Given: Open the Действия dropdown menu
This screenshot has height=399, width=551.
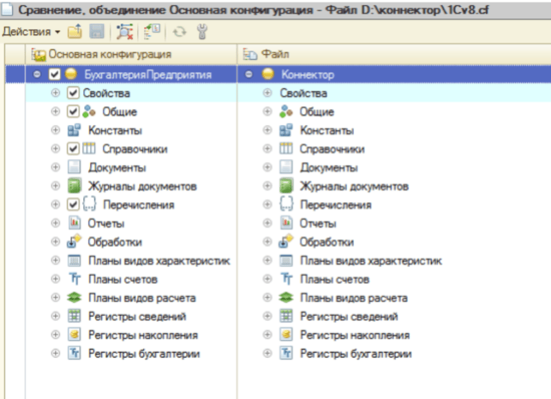Looking at the screenshot, I should point(31,32).
